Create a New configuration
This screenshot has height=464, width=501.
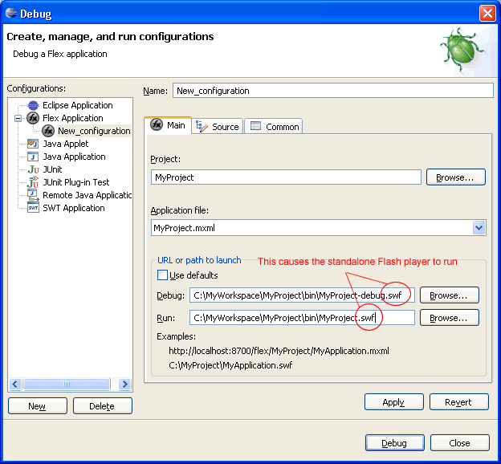[38, 406]
